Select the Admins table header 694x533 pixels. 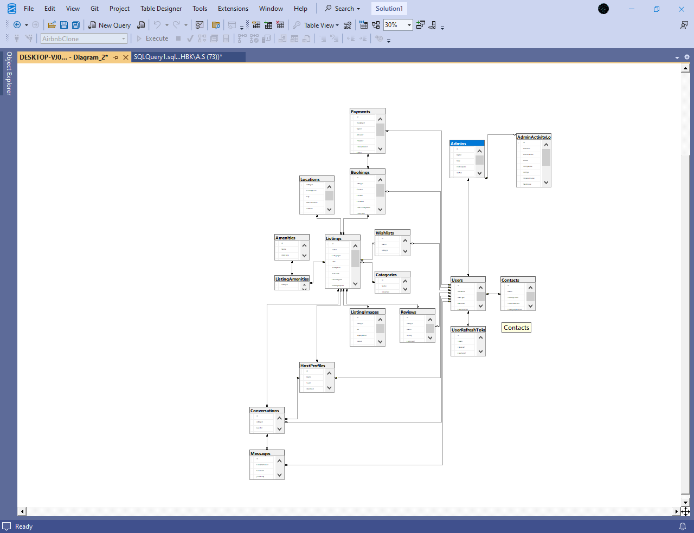[x=467, y=144]
